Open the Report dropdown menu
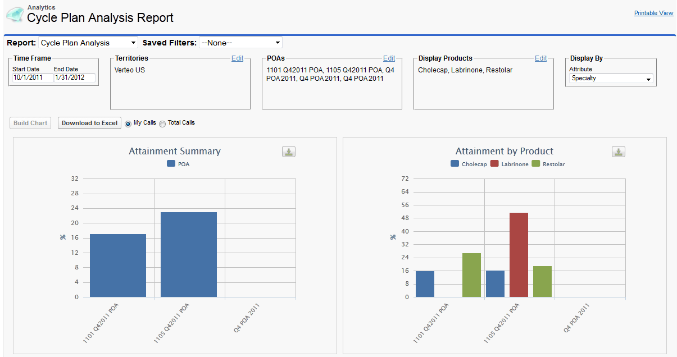The image size is (677, 357). coord(88,43)
